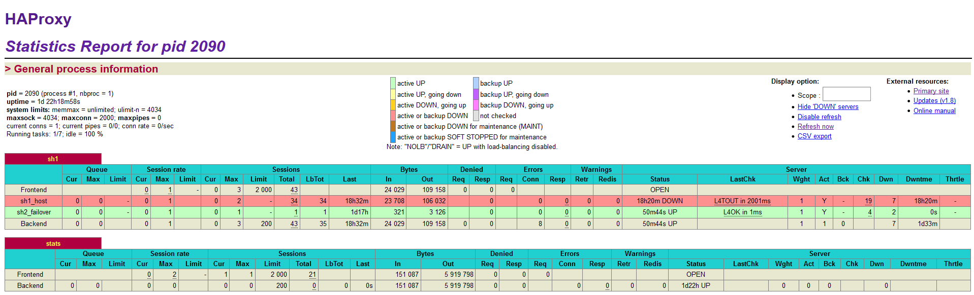Image resolution: width=974 pixels, height=295 pixels.
Task: Click the Disable refresh link
Action: tap(819, 117)
